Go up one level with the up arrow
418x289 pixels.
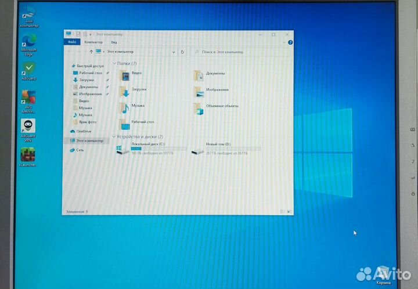pyautogui.click(x=91, y=52)
